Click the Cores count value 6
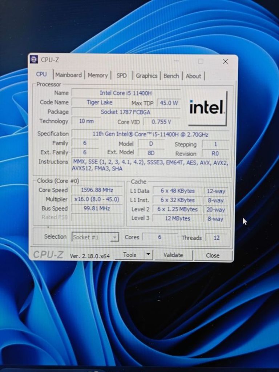This screenshot has width=279, height=372. click(x=160, y=237)
